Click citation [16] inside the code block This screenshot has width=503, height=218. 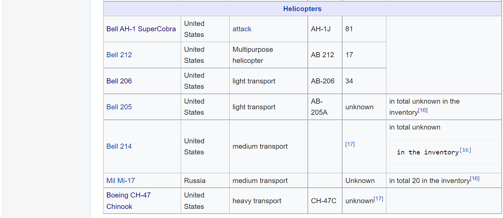click(465, 150)
